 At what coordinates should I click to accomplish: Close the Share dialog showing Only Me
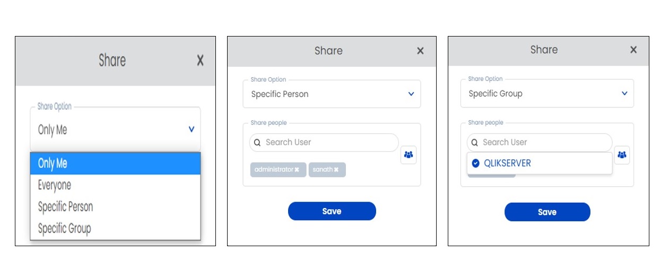pos(200,60)
